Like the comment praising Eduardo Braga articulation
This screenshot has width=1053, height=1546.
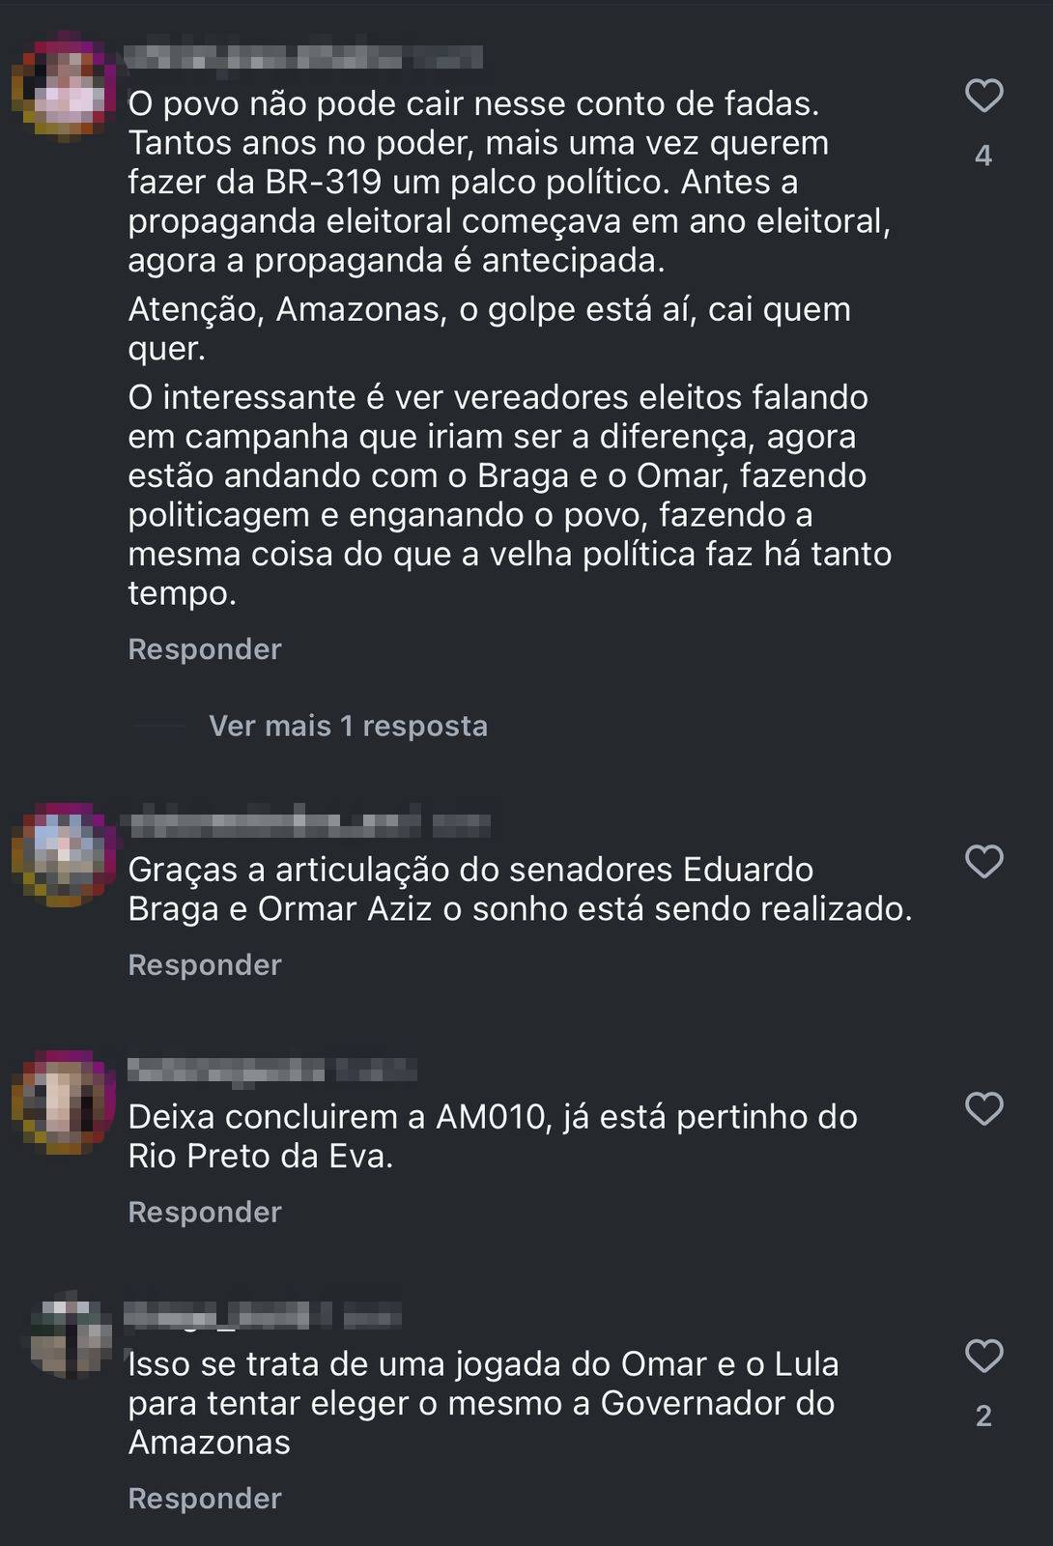click(x=983, y=861)
